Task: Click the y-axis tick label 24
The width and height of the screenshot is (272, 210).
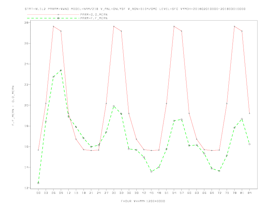Action: (27, 64)
